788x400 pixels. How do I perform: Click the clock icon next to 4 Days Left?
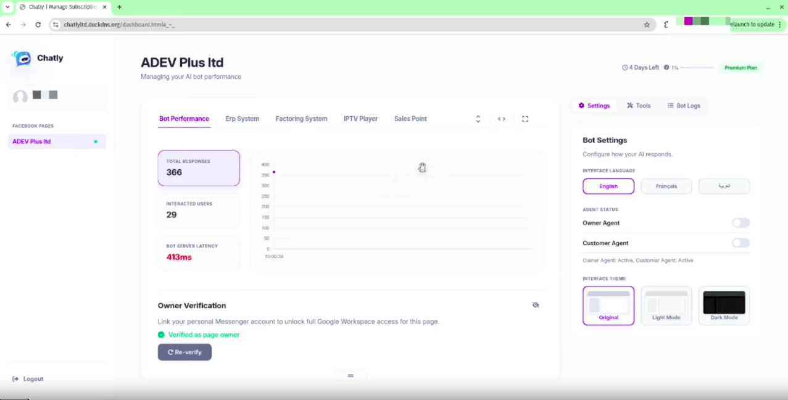(624, 68)
